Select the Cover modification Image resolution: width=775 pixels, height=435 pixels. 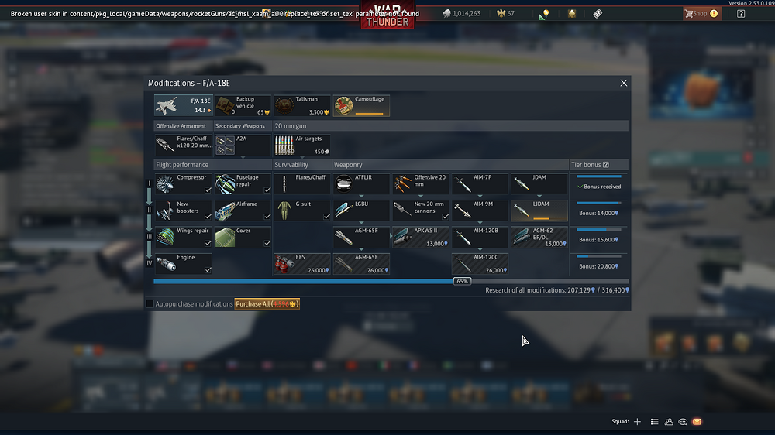pos(243,237)
